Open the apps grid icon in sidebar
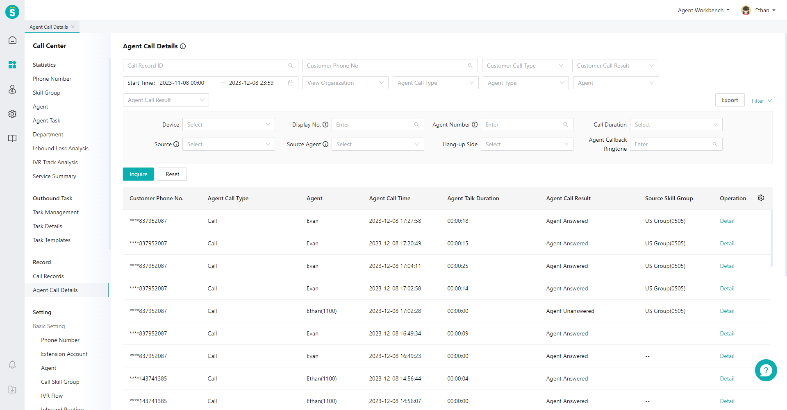787x410 pixels. click(x=12, y=65)
